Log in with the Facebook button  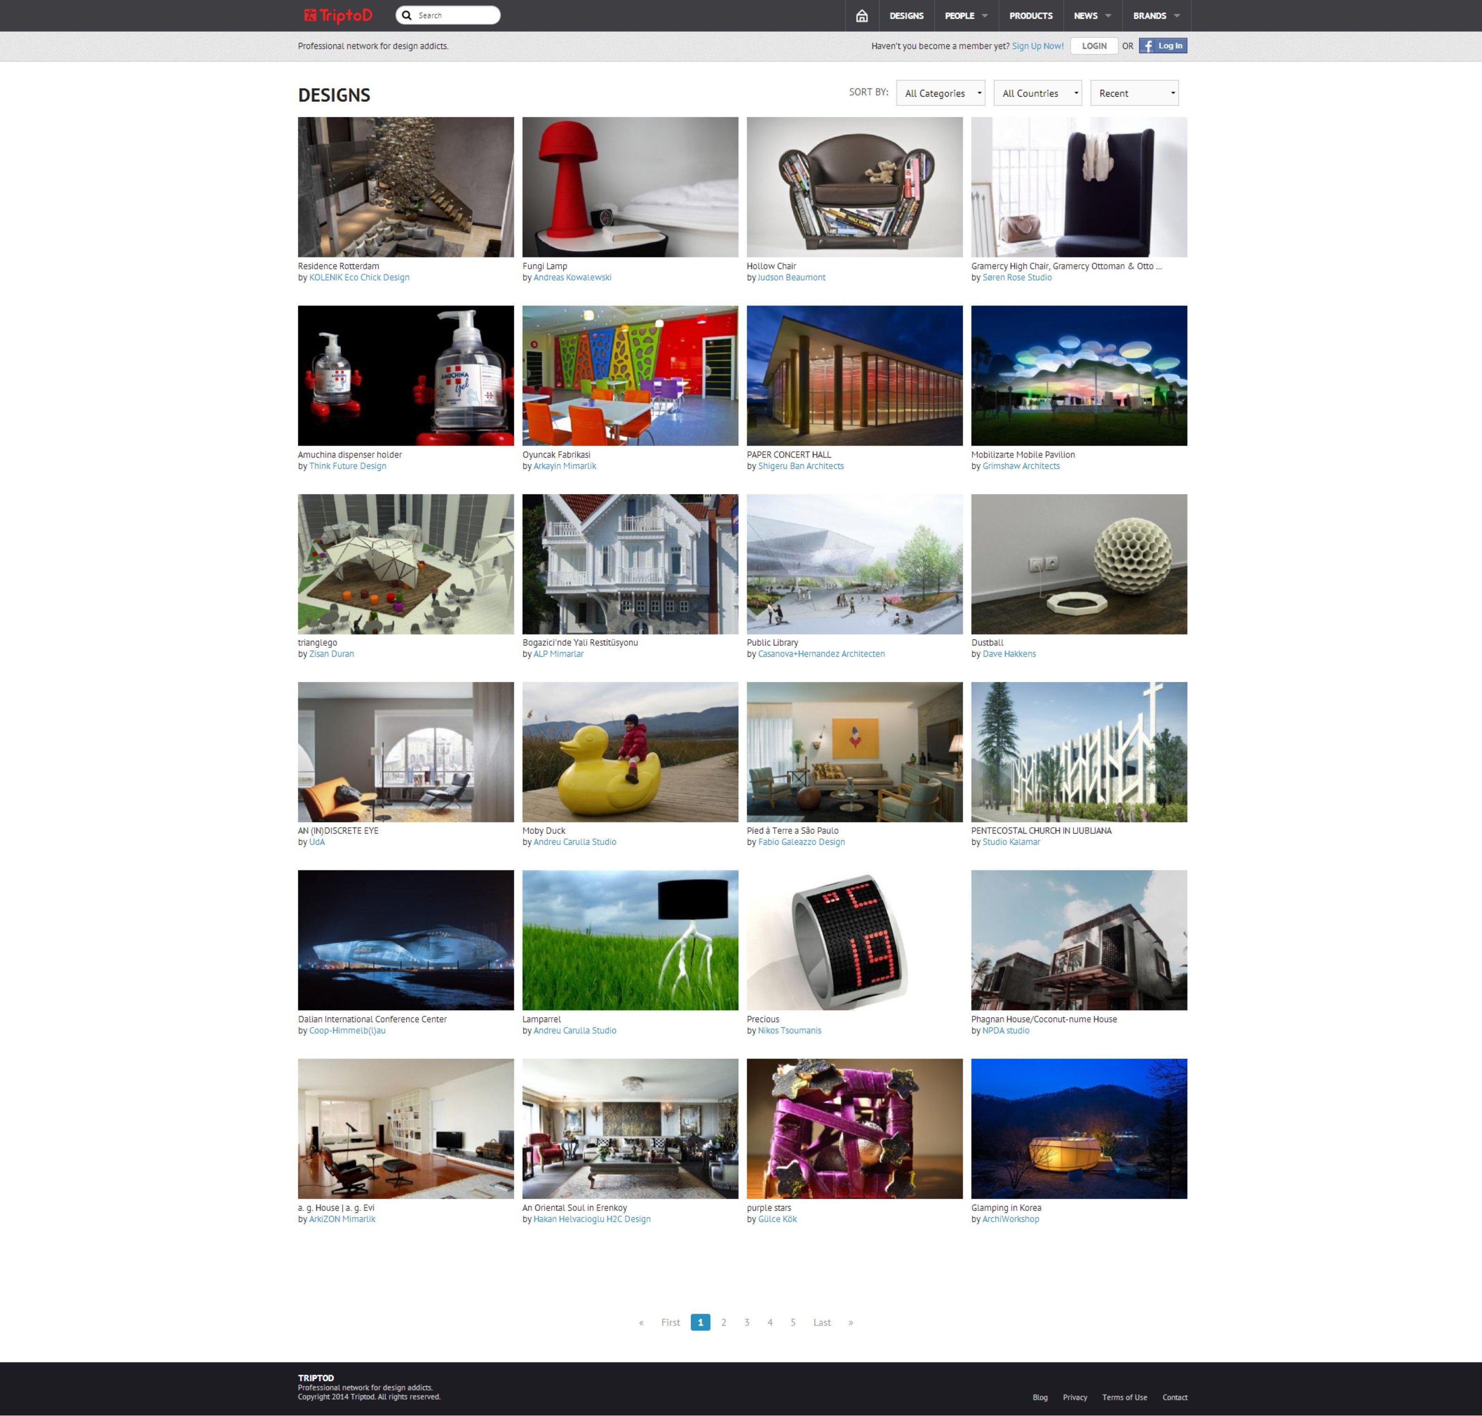click(x=1163, y=46)
